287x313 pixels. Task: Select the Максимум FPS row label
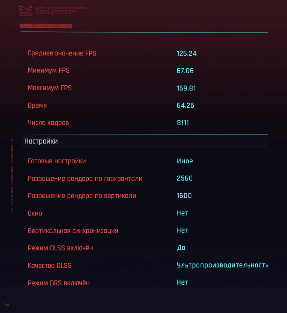50,88
